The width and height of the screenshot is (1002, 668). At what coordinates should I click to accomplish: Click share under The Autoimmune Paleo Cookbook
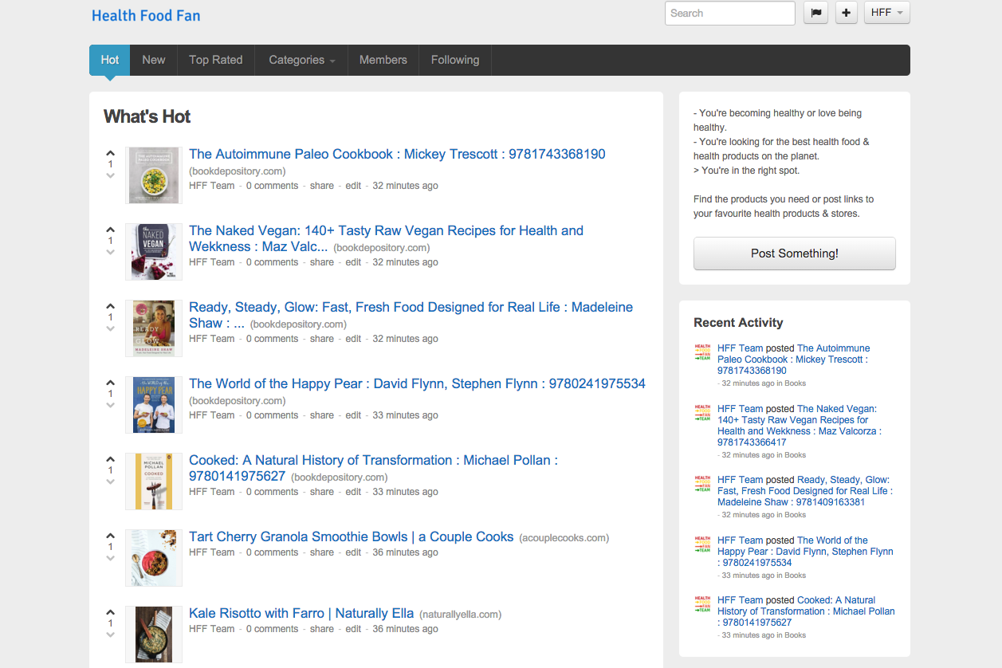[x=322, y=186]
